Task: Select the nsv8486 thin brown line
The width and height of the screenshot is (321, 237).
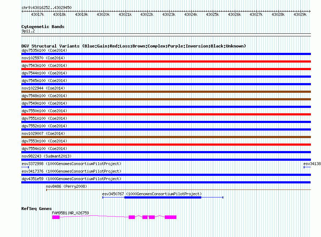Action: pos(179,190)
